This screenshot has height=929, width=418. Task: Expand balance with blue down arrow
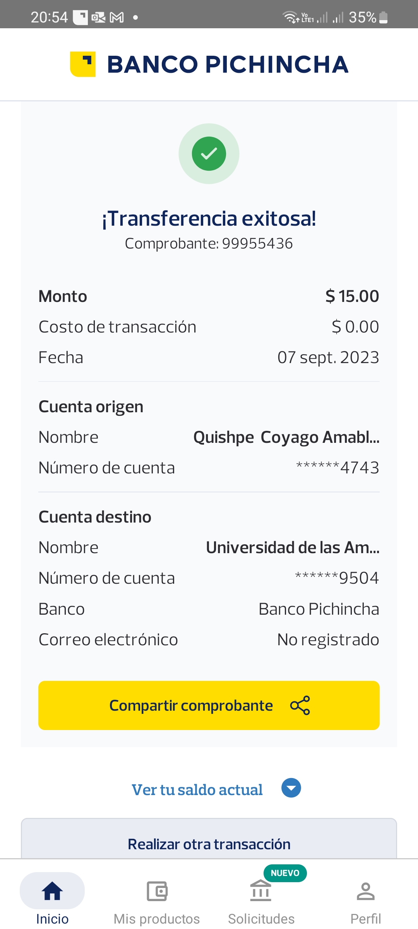pos(291,788)
